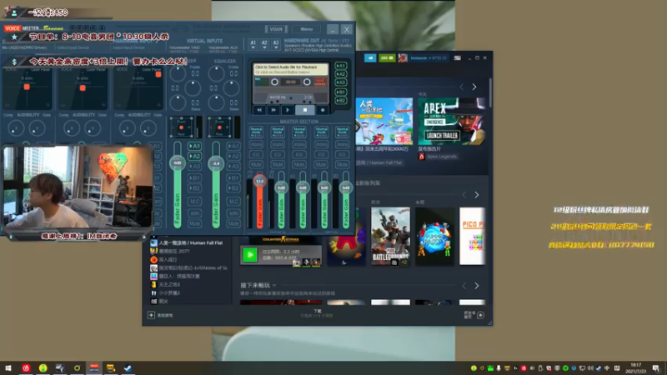Screen dimensions: 667x375
Task: Rewind the Voicemeeter cassette recorder
Action: coord(258,110)
